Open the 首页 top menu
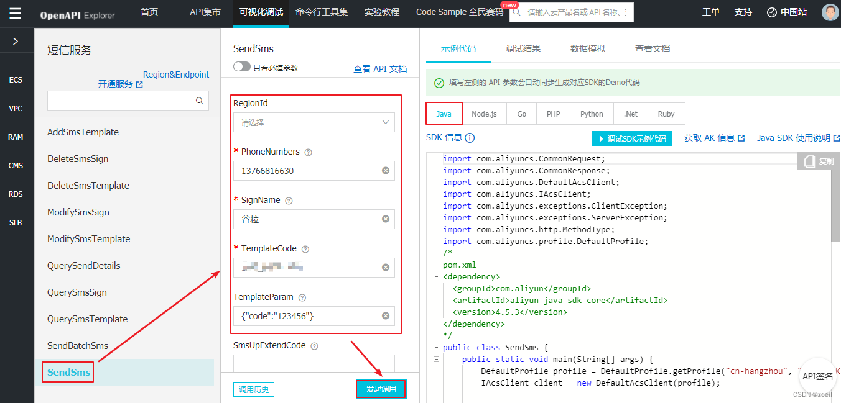The image size is (841, 403). (149, 12)
